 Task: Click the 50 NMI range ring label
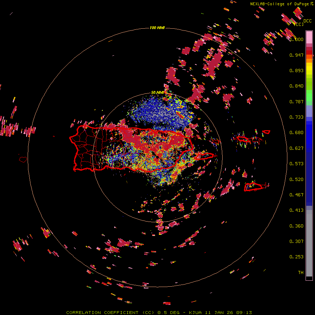pyautogui.click(x=157, y=93)
